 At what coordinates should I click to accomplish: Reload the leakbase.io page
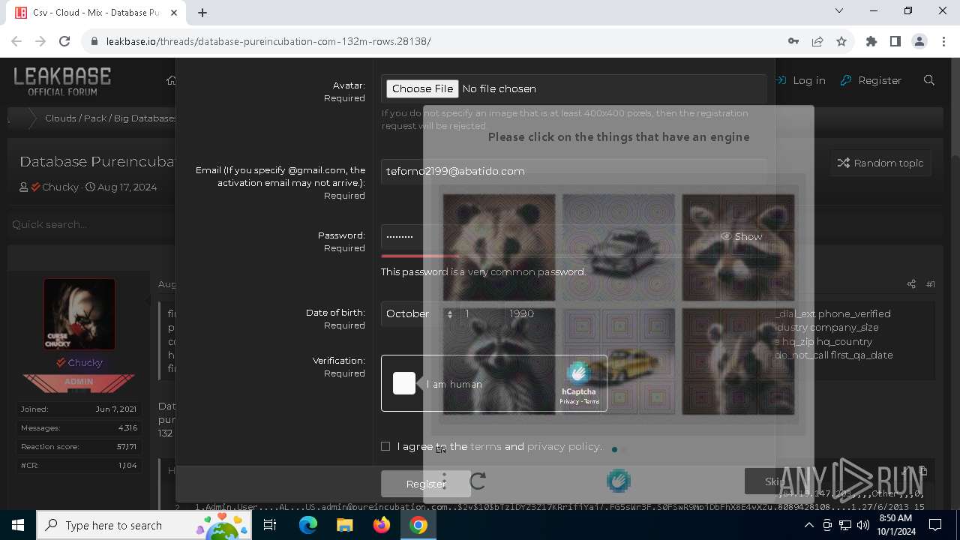click(64, 41)
